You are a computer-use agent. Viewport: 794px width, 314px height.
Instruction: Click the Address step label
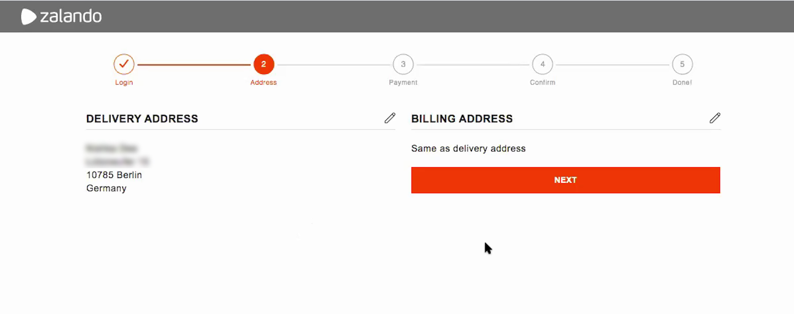(x=263, y=82)
